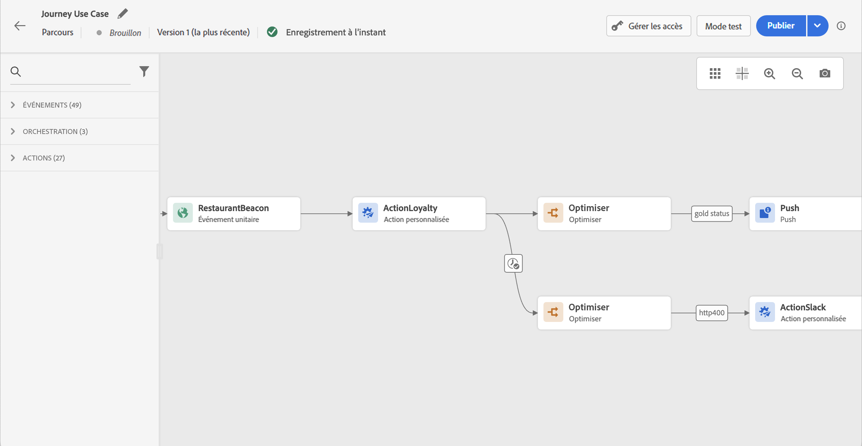Open the filter icon in palette
The width and height of the screenshot is (862, 446).
(144, 71)
